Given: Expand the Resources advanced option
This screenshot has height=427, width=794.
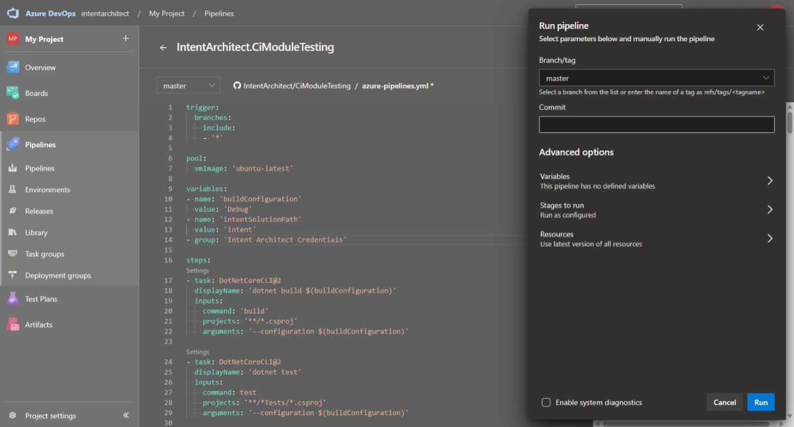Looking at the screenshot, I should click(656, 238).
